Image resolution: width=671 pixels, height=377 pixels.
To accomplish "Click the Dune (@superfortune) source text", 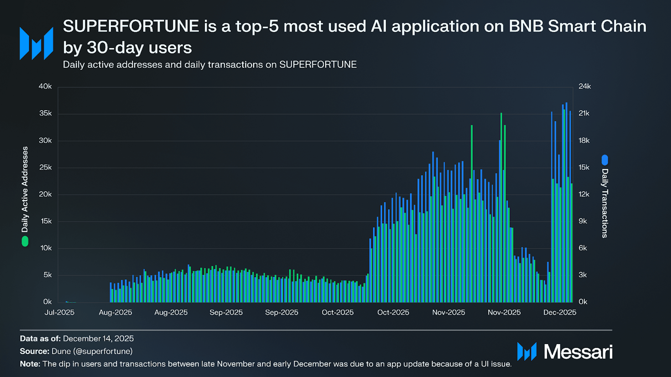I will click(x=92, y=351).
